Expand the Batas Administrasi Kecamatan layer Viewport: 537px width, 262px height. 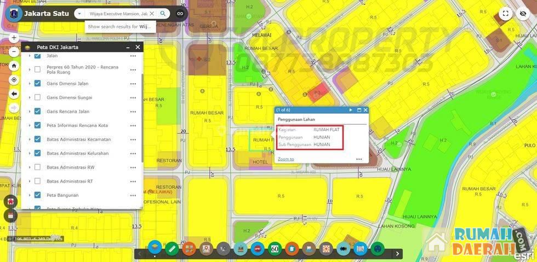click(x=30, y=139)
